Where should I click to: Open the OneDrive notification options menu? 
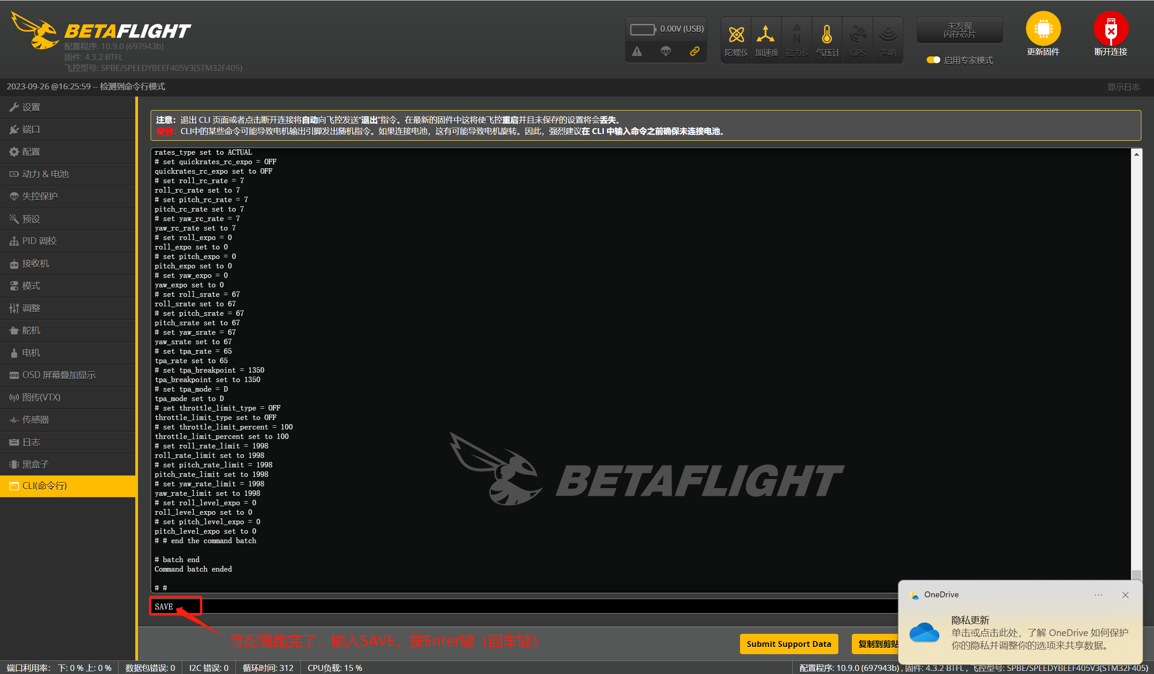tap(1098, 595)
